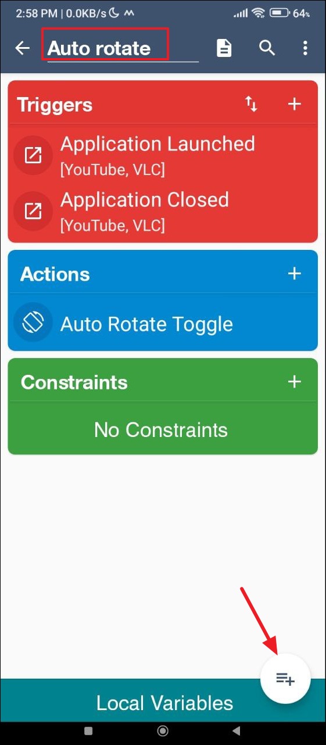Select the Application Closed trigger
Viewport: 326px width, 745px height.
[x=163, y=211]
